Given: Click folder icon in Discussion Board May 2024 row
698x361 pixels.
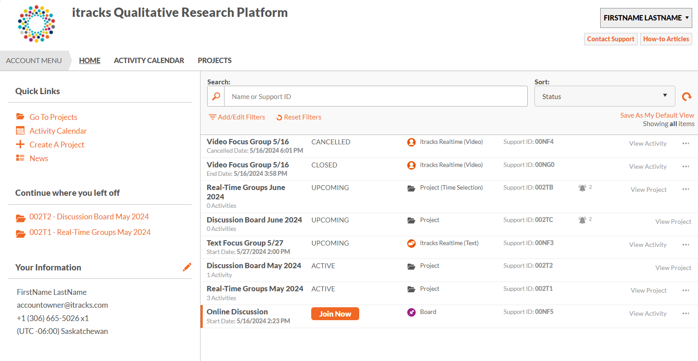Looking at the screenshot, I should point(411,266).
